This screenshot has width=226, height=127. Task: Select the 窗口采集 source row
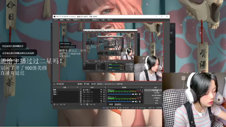click(92, 90)
